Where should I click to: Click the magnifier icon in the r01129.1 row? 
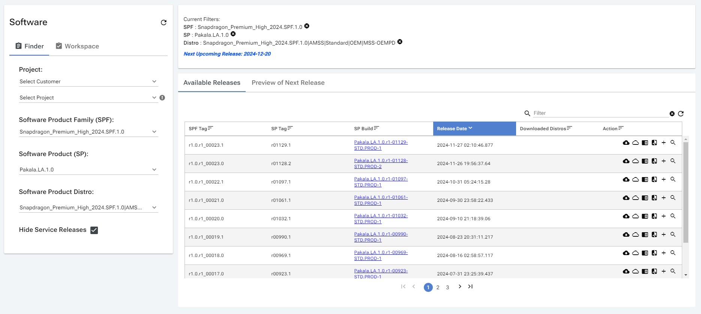pyautogui.click(x=673, y=143)
